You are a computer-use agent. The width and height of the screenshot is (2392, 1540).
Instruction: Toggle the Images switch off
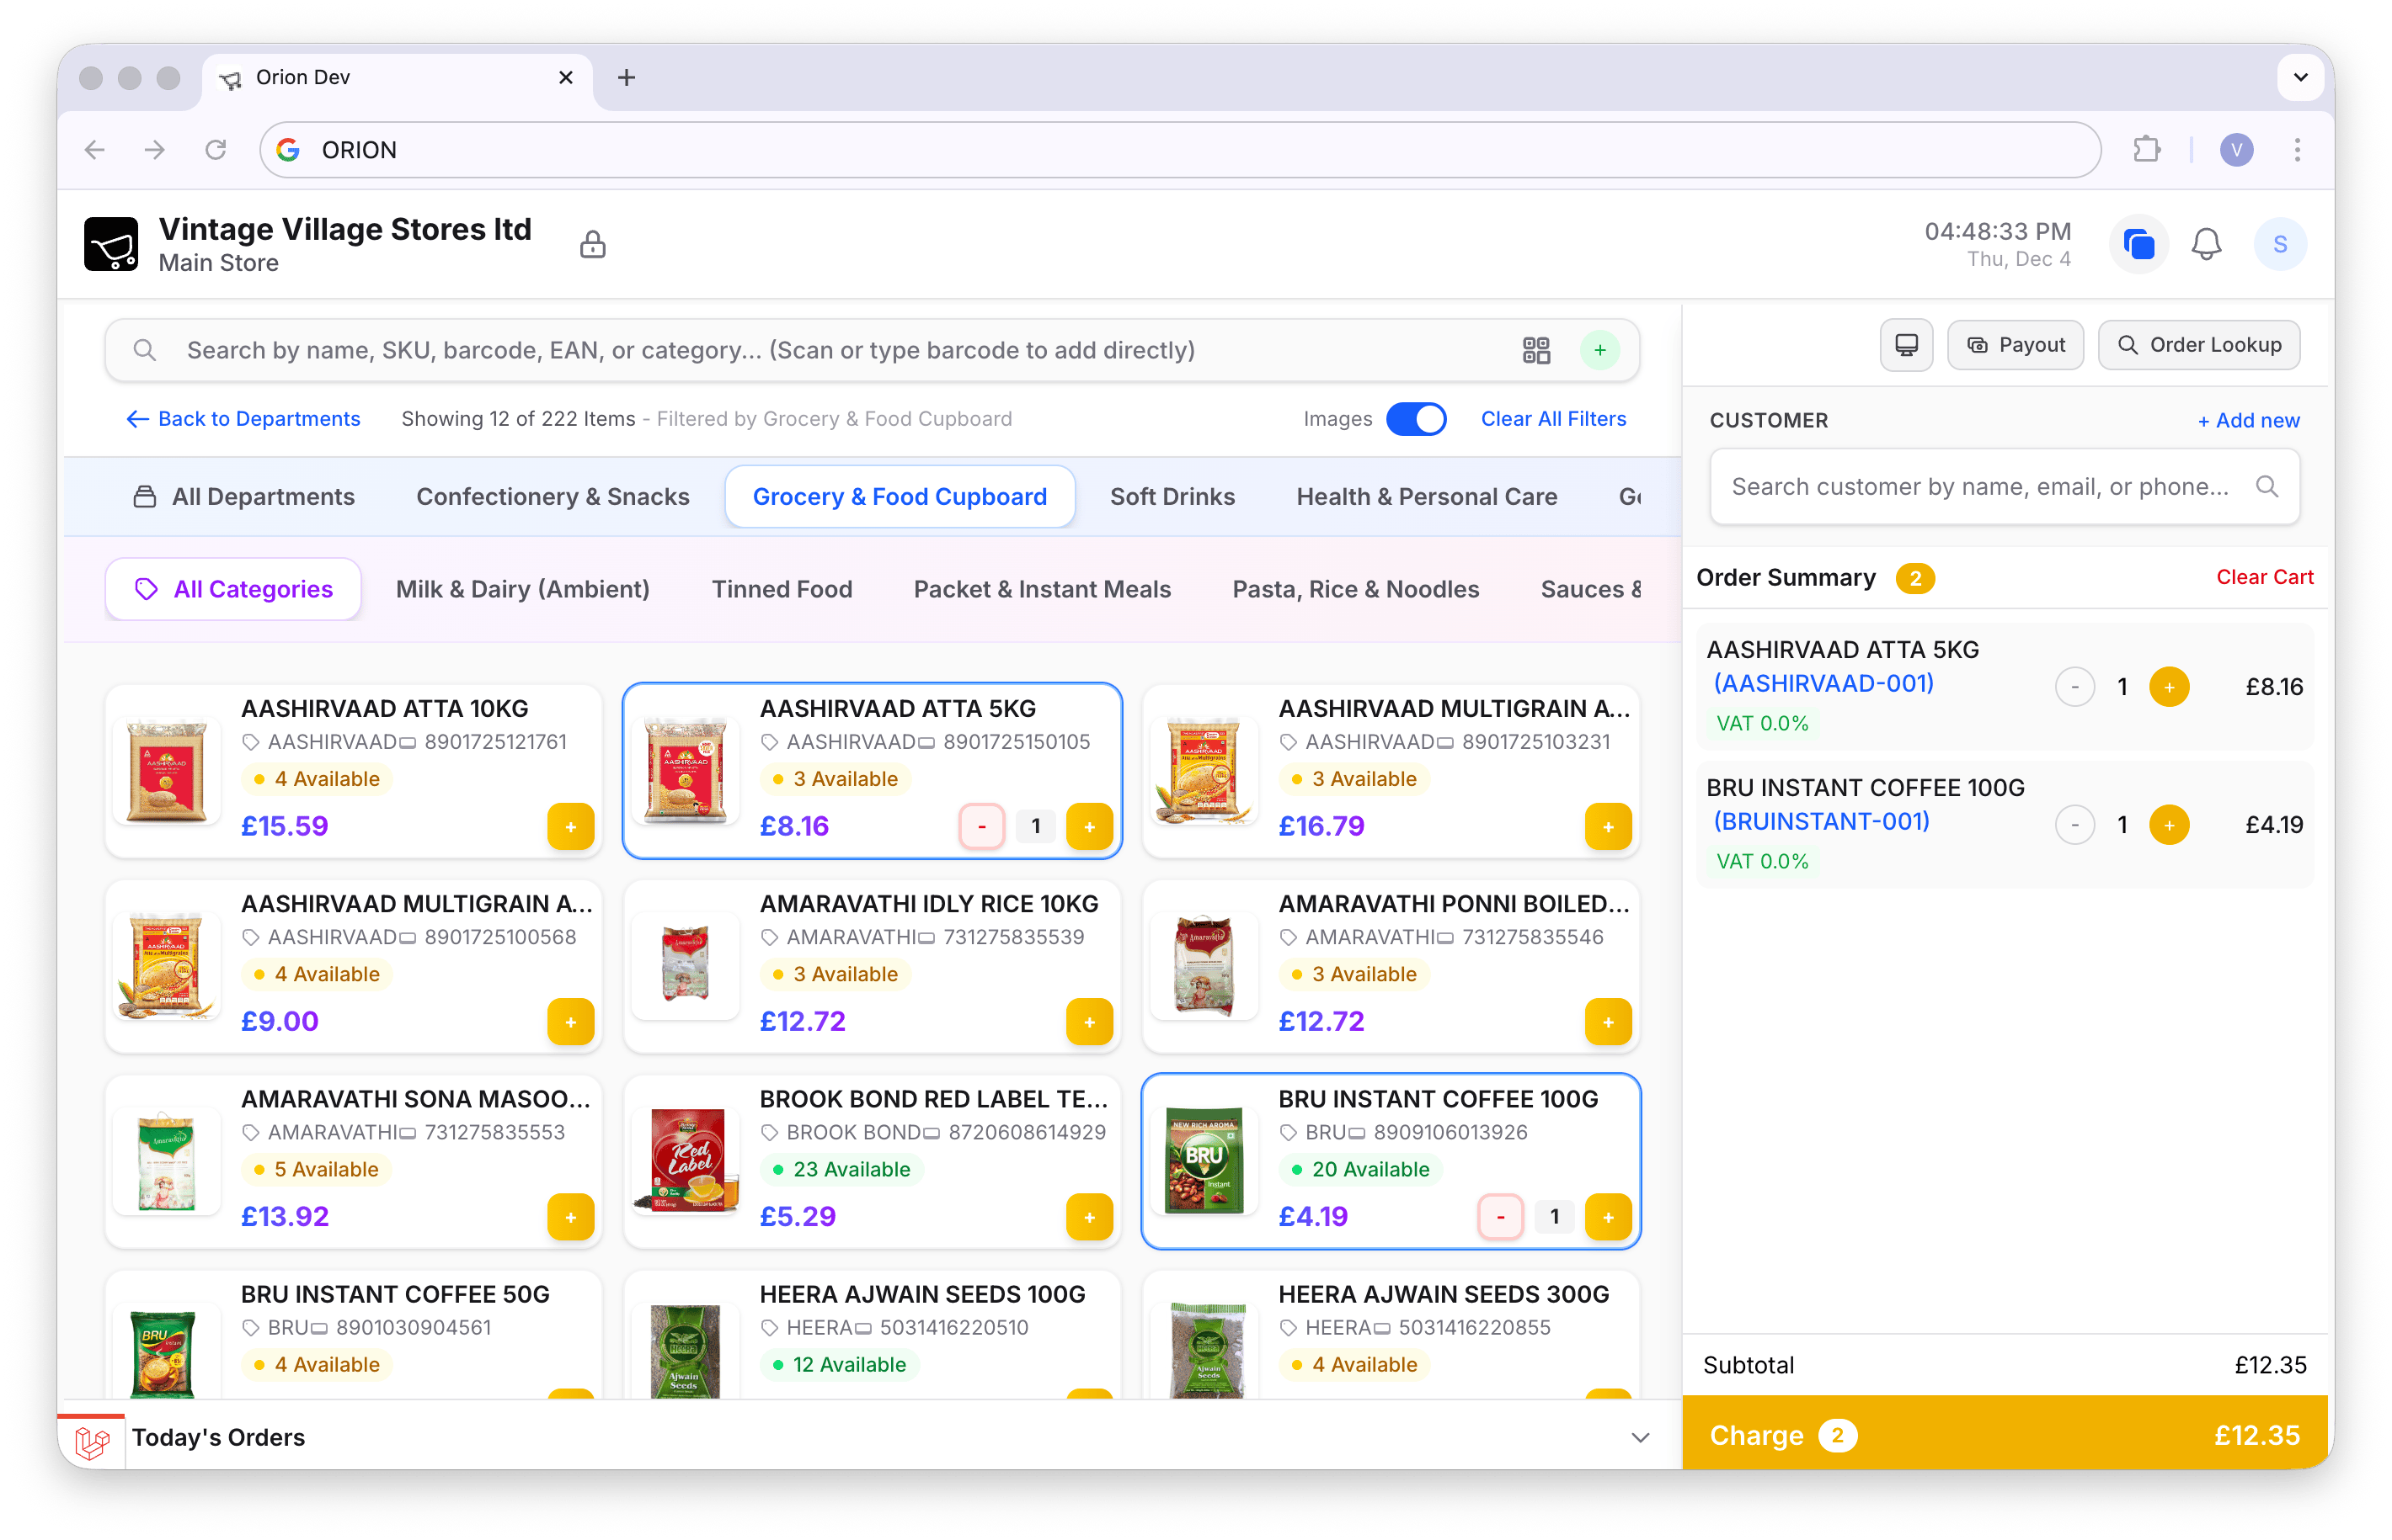pos(1415,419)
